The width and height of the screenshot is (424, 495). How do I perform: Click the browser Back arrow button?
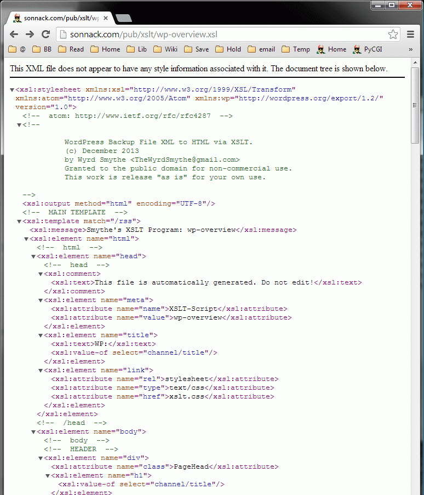point(14,35)
